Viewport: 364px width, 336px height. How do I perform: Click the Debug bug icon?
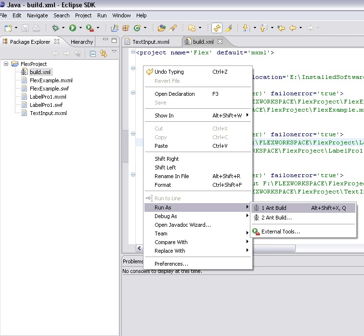[55, 28]
